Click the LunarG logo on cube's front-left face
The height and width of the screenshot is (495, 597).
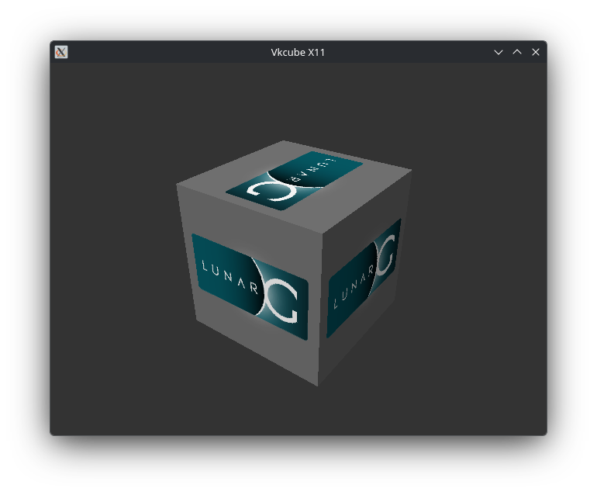tap(250, 286)
